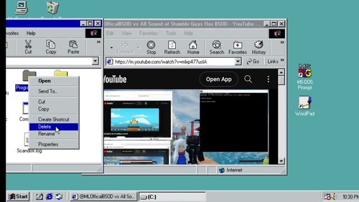This screenshot has width=359, height=202.
Task: Choose Delete in the context menu
Action: 54,127
